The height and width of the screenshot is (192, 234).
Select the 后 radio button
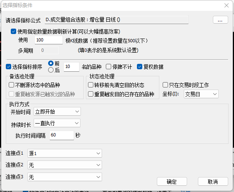(x=51, y=70)
